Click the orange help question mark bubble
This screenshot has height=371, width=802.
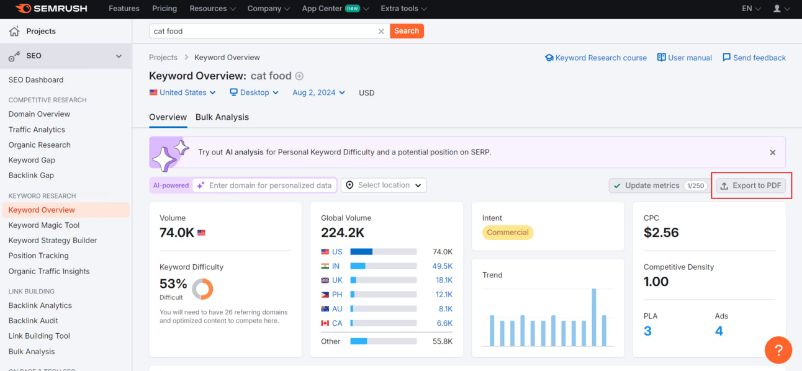[778, 350]
